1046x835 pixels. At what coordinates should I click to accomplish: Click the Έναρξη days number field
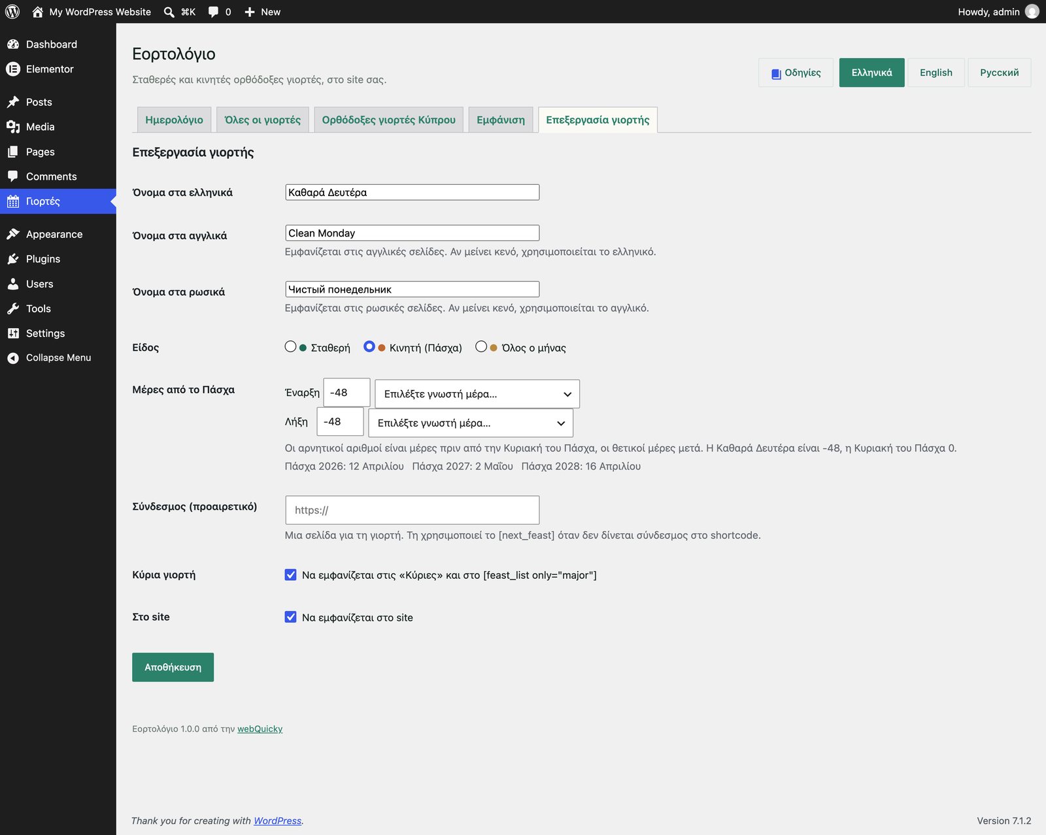pyautogui.click(x=346, y=393)
